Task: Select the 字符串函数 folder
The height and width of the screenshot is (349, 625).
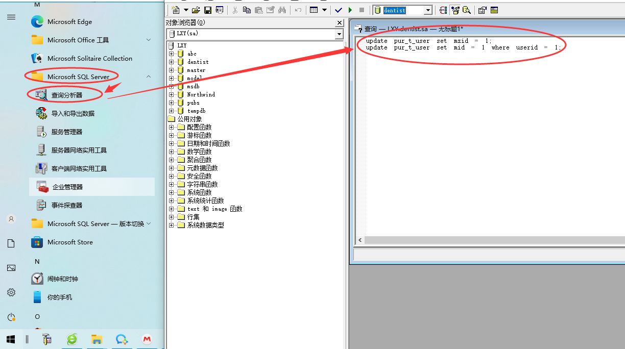Action: coord(202,184)
